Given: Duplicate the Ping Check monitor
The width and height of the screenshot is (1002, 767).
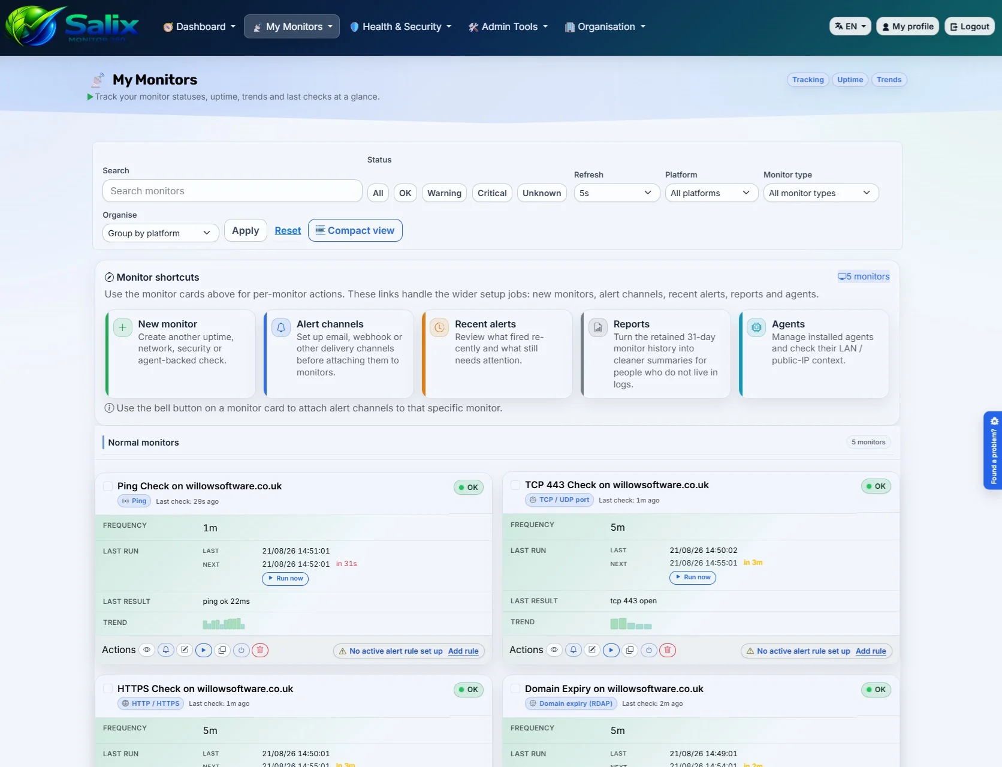Looking at the screenshot, I should [222, 650].
